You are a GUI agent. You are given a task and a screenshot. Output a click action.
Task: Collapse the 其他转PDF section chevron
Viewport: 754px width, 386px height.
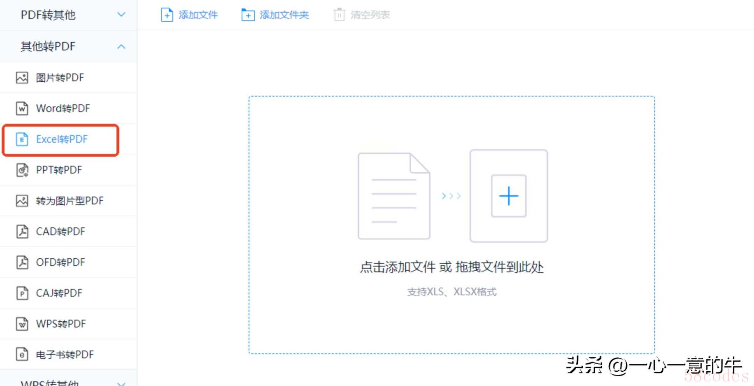tap(121, 47)
